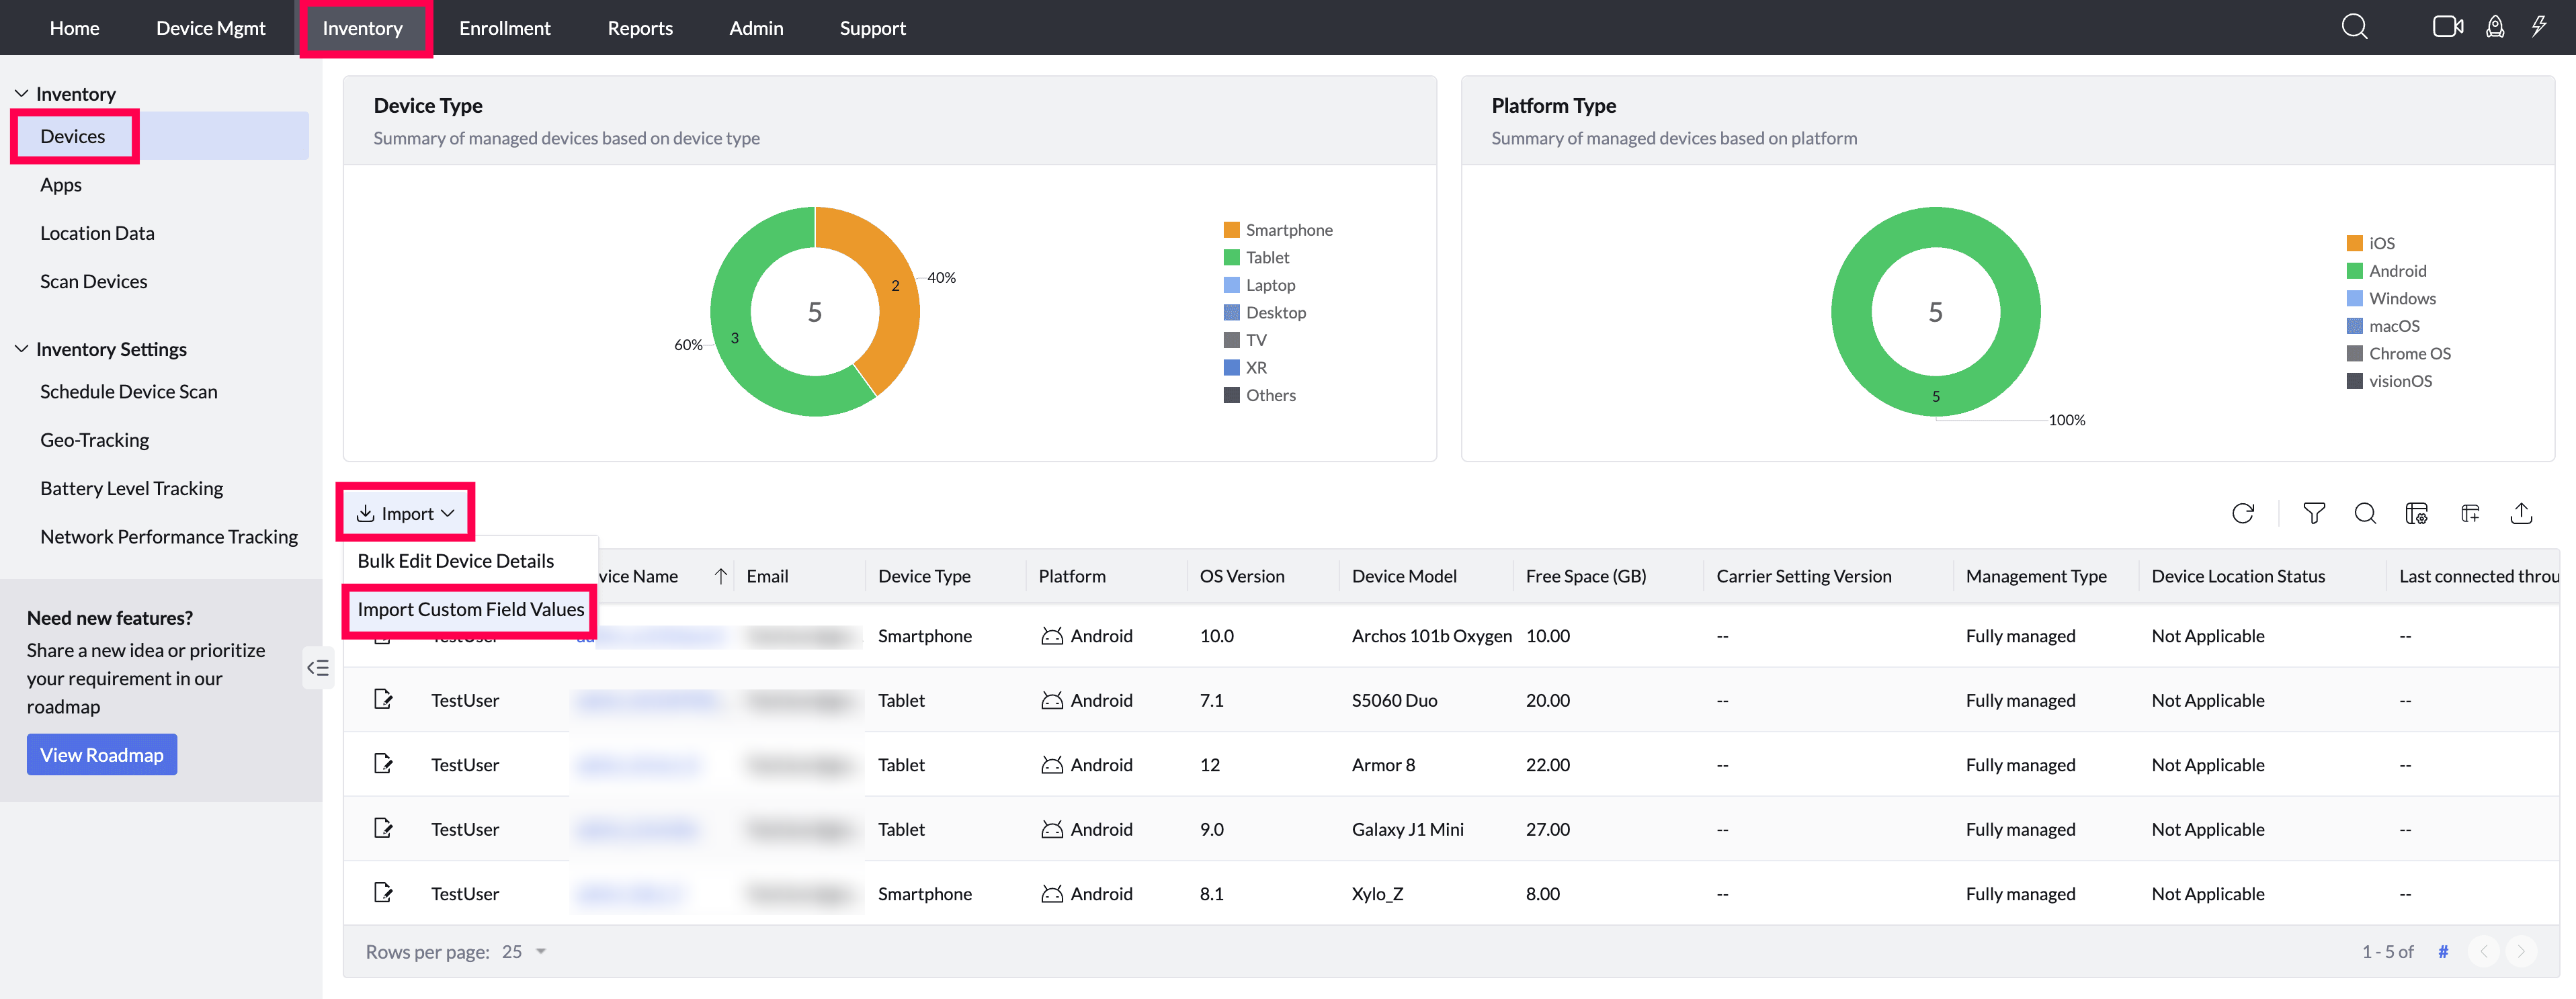The image size is (2576, 999).
Task: Click edit icon in Xylo_Z row
Action: point(383,893)
